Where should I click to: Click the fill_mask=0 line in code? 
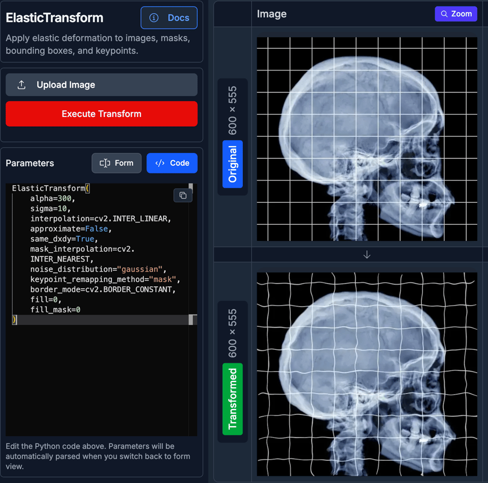tap(55, 310)
